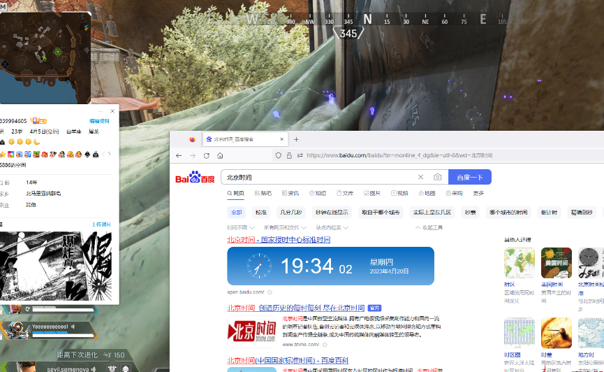Screen dimensions: 604x372
Task: Select the 校准 filter chip
Action: click(260, 212)
